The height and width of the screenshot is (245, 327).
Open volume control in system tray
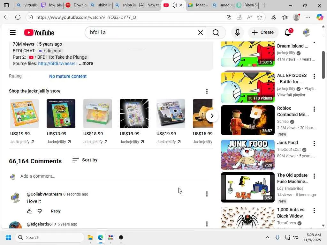click(x=295, y=237)
